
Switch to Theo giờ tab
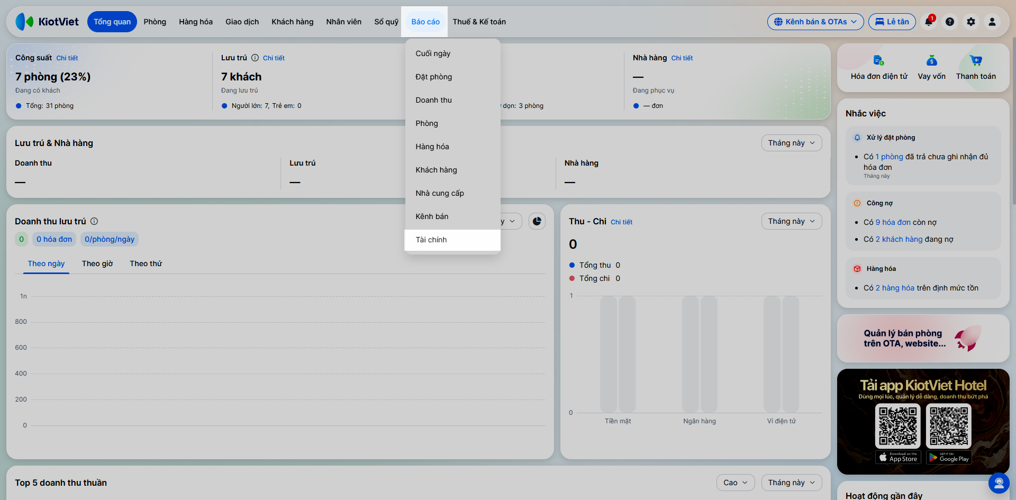click(x=97, y=263)
